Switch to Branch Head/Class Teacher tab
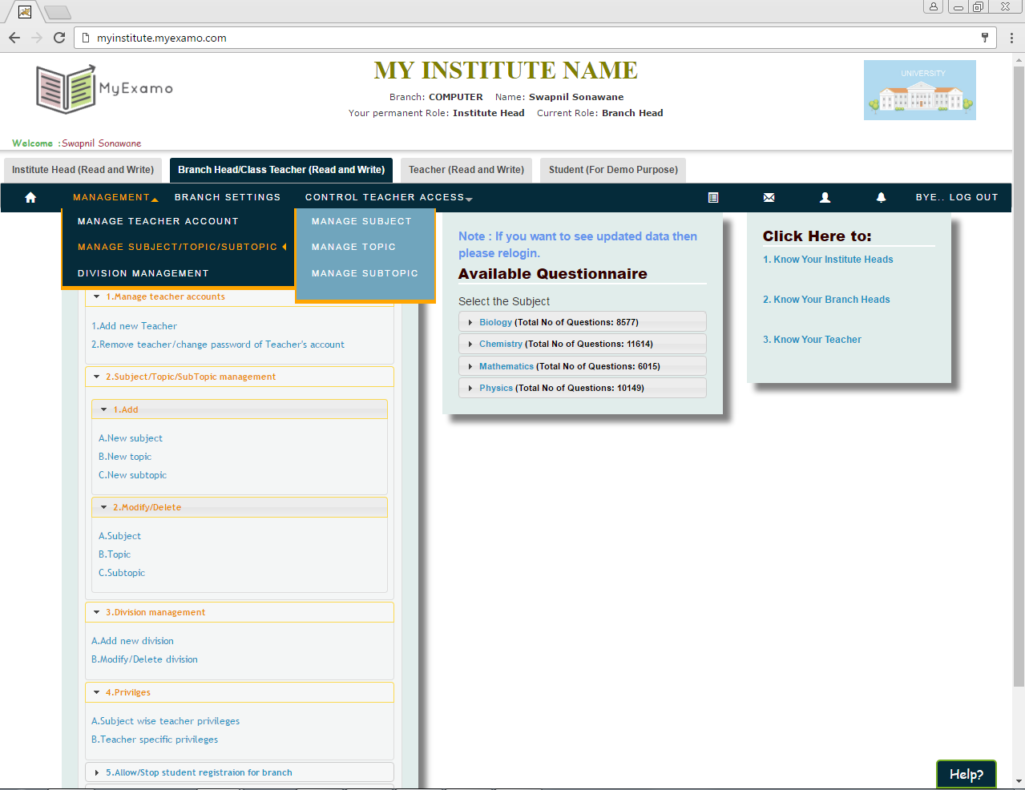The width and height of the screenshot is (1025, 790). pyautogui.click(x=281, y=170)
